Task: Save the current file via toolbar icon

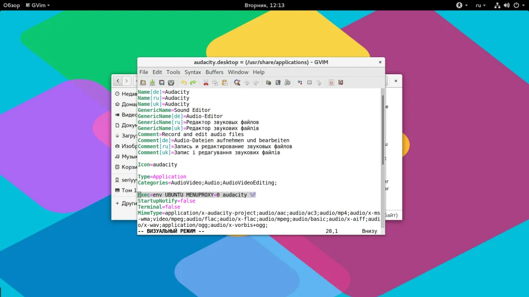Action: (x=152, y=82)
